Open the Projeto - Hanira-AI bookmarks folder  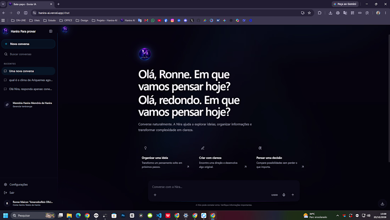(105, 21)
